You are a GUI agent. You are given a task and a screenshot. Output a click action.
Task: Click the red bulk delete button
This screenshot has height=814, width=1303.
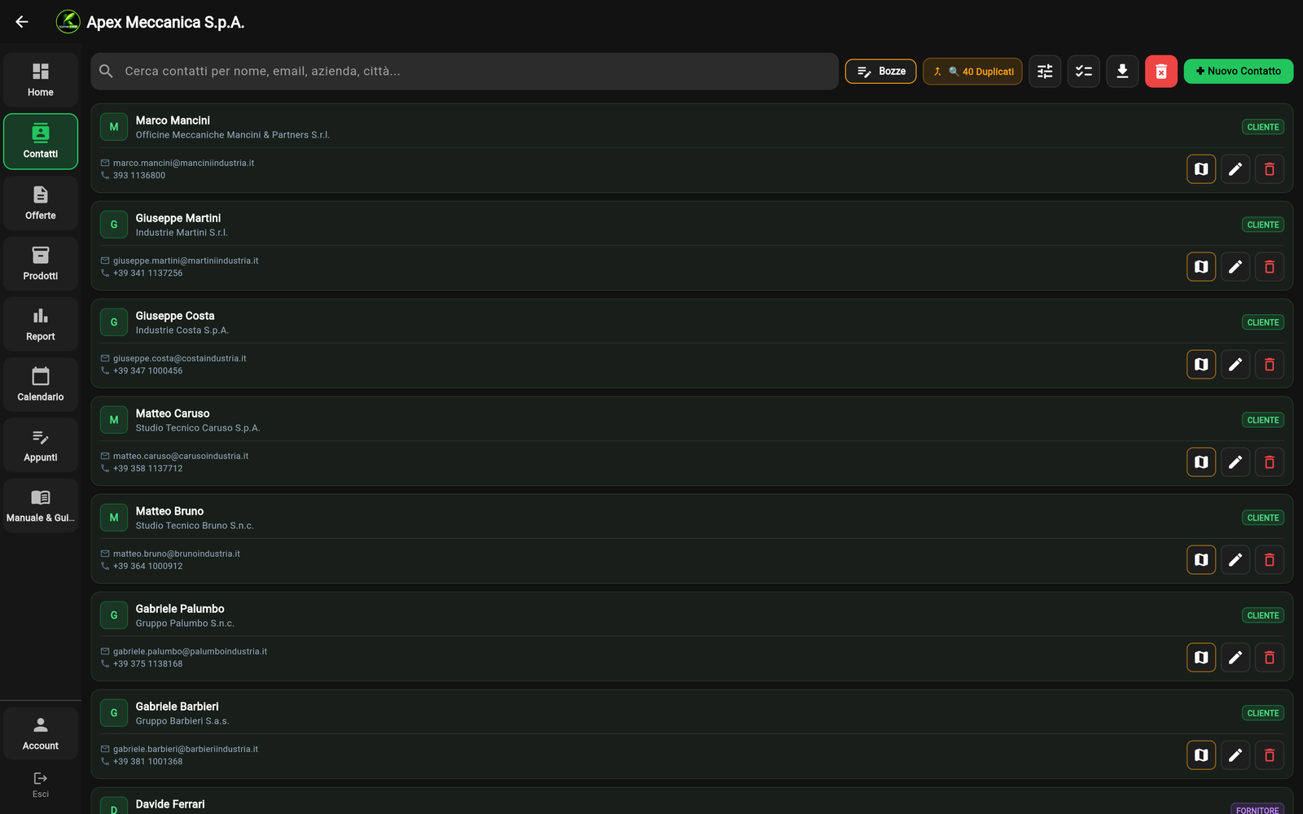tap(1161, 72)
